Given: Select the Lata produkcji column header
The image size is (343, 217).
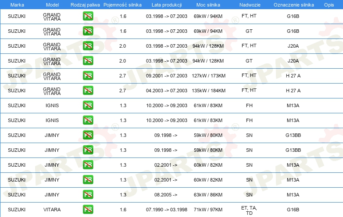Looking at the screenshot, I should coord(166,4).
